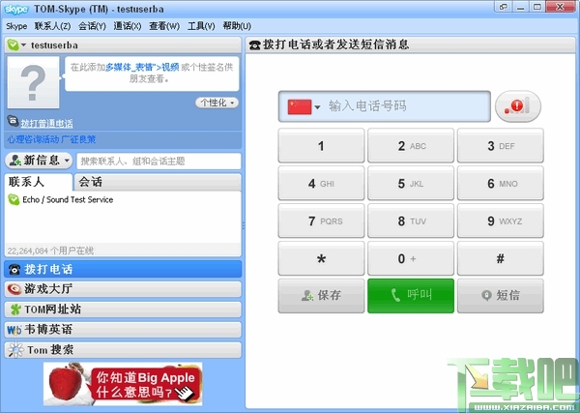The width and height of the screenshot is (580, 413).
Task: Select the 拨打电话 panel
Action: click(123, 269)
